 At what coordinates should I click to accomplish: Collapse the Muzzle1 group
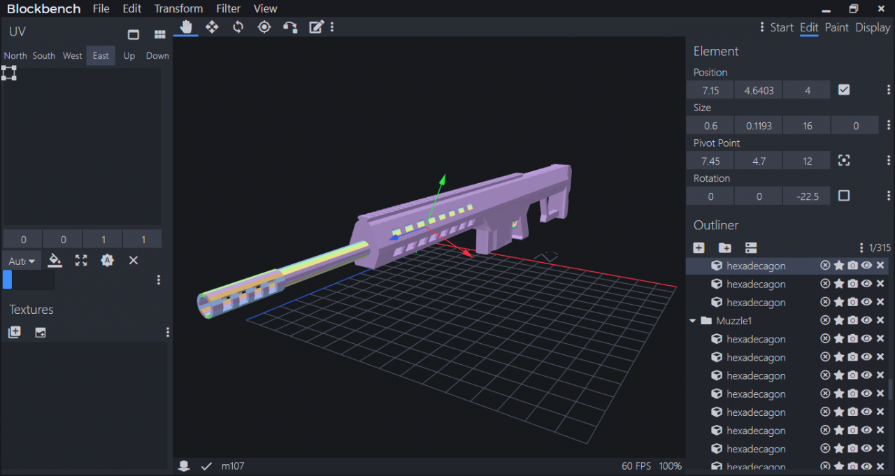pyautogui.click(x=693, y=321)
